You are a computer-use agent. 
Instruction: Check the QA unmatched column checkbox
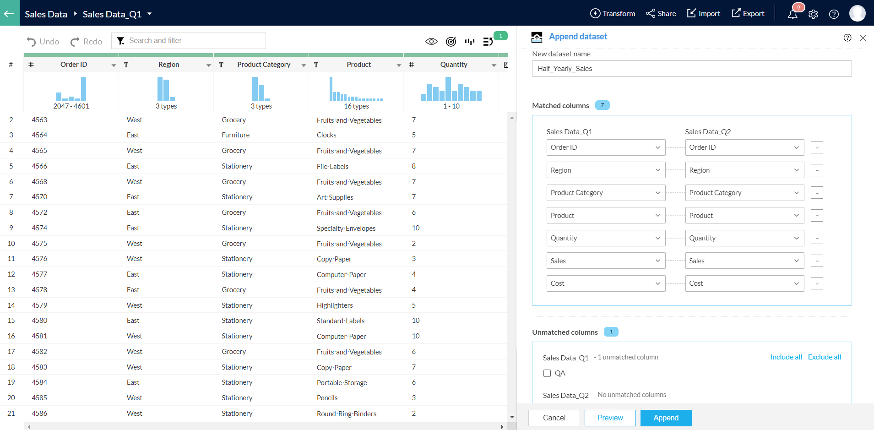547,373
